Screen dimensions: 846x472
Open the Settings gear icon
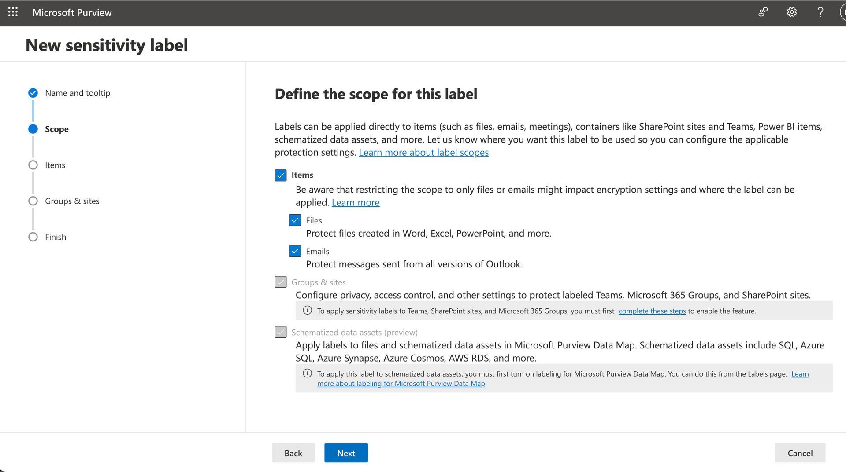tap(792, 12)
